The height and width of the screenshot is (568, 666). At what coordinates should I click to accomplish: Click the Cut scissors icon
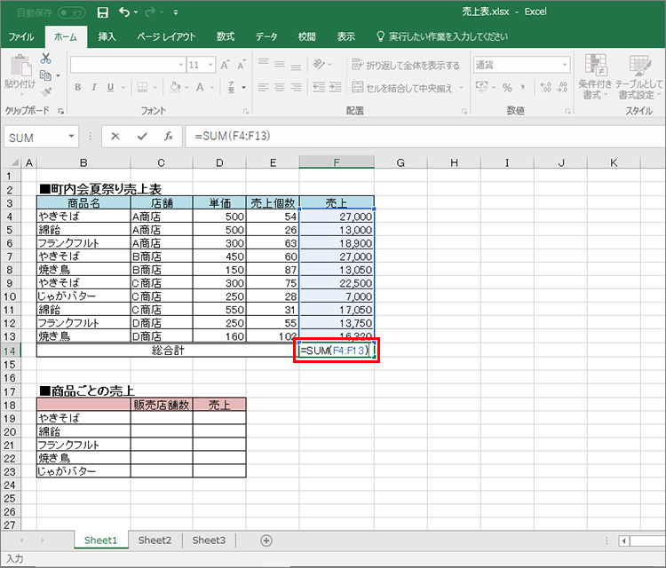pos(45,60)
